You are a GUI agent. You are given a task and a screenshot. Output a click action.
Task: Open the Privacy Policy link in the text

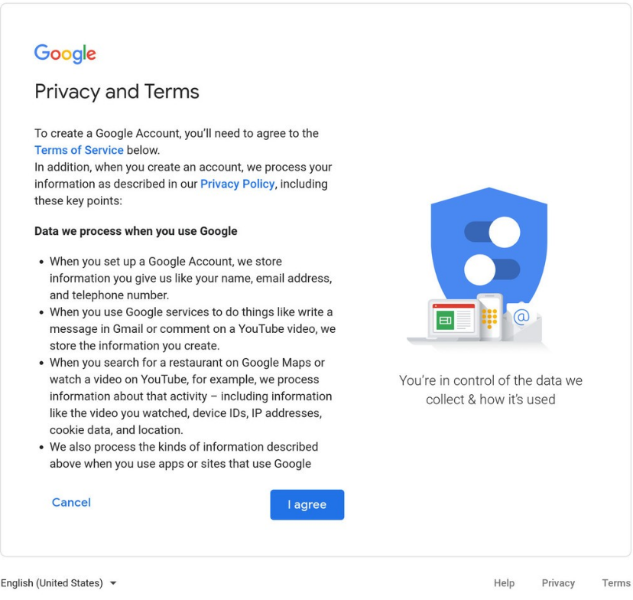pyautogui.click(x=237, y=184)
